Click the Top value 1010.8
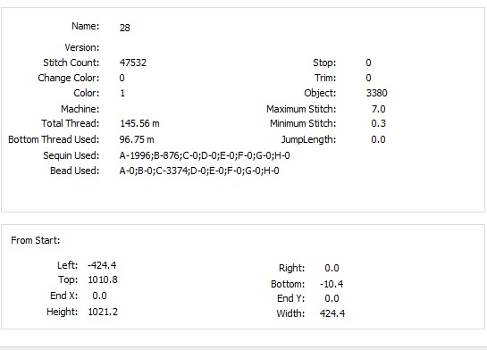This screenshot has height=350, width=487. pyautogui.click(x=103, y=279)
